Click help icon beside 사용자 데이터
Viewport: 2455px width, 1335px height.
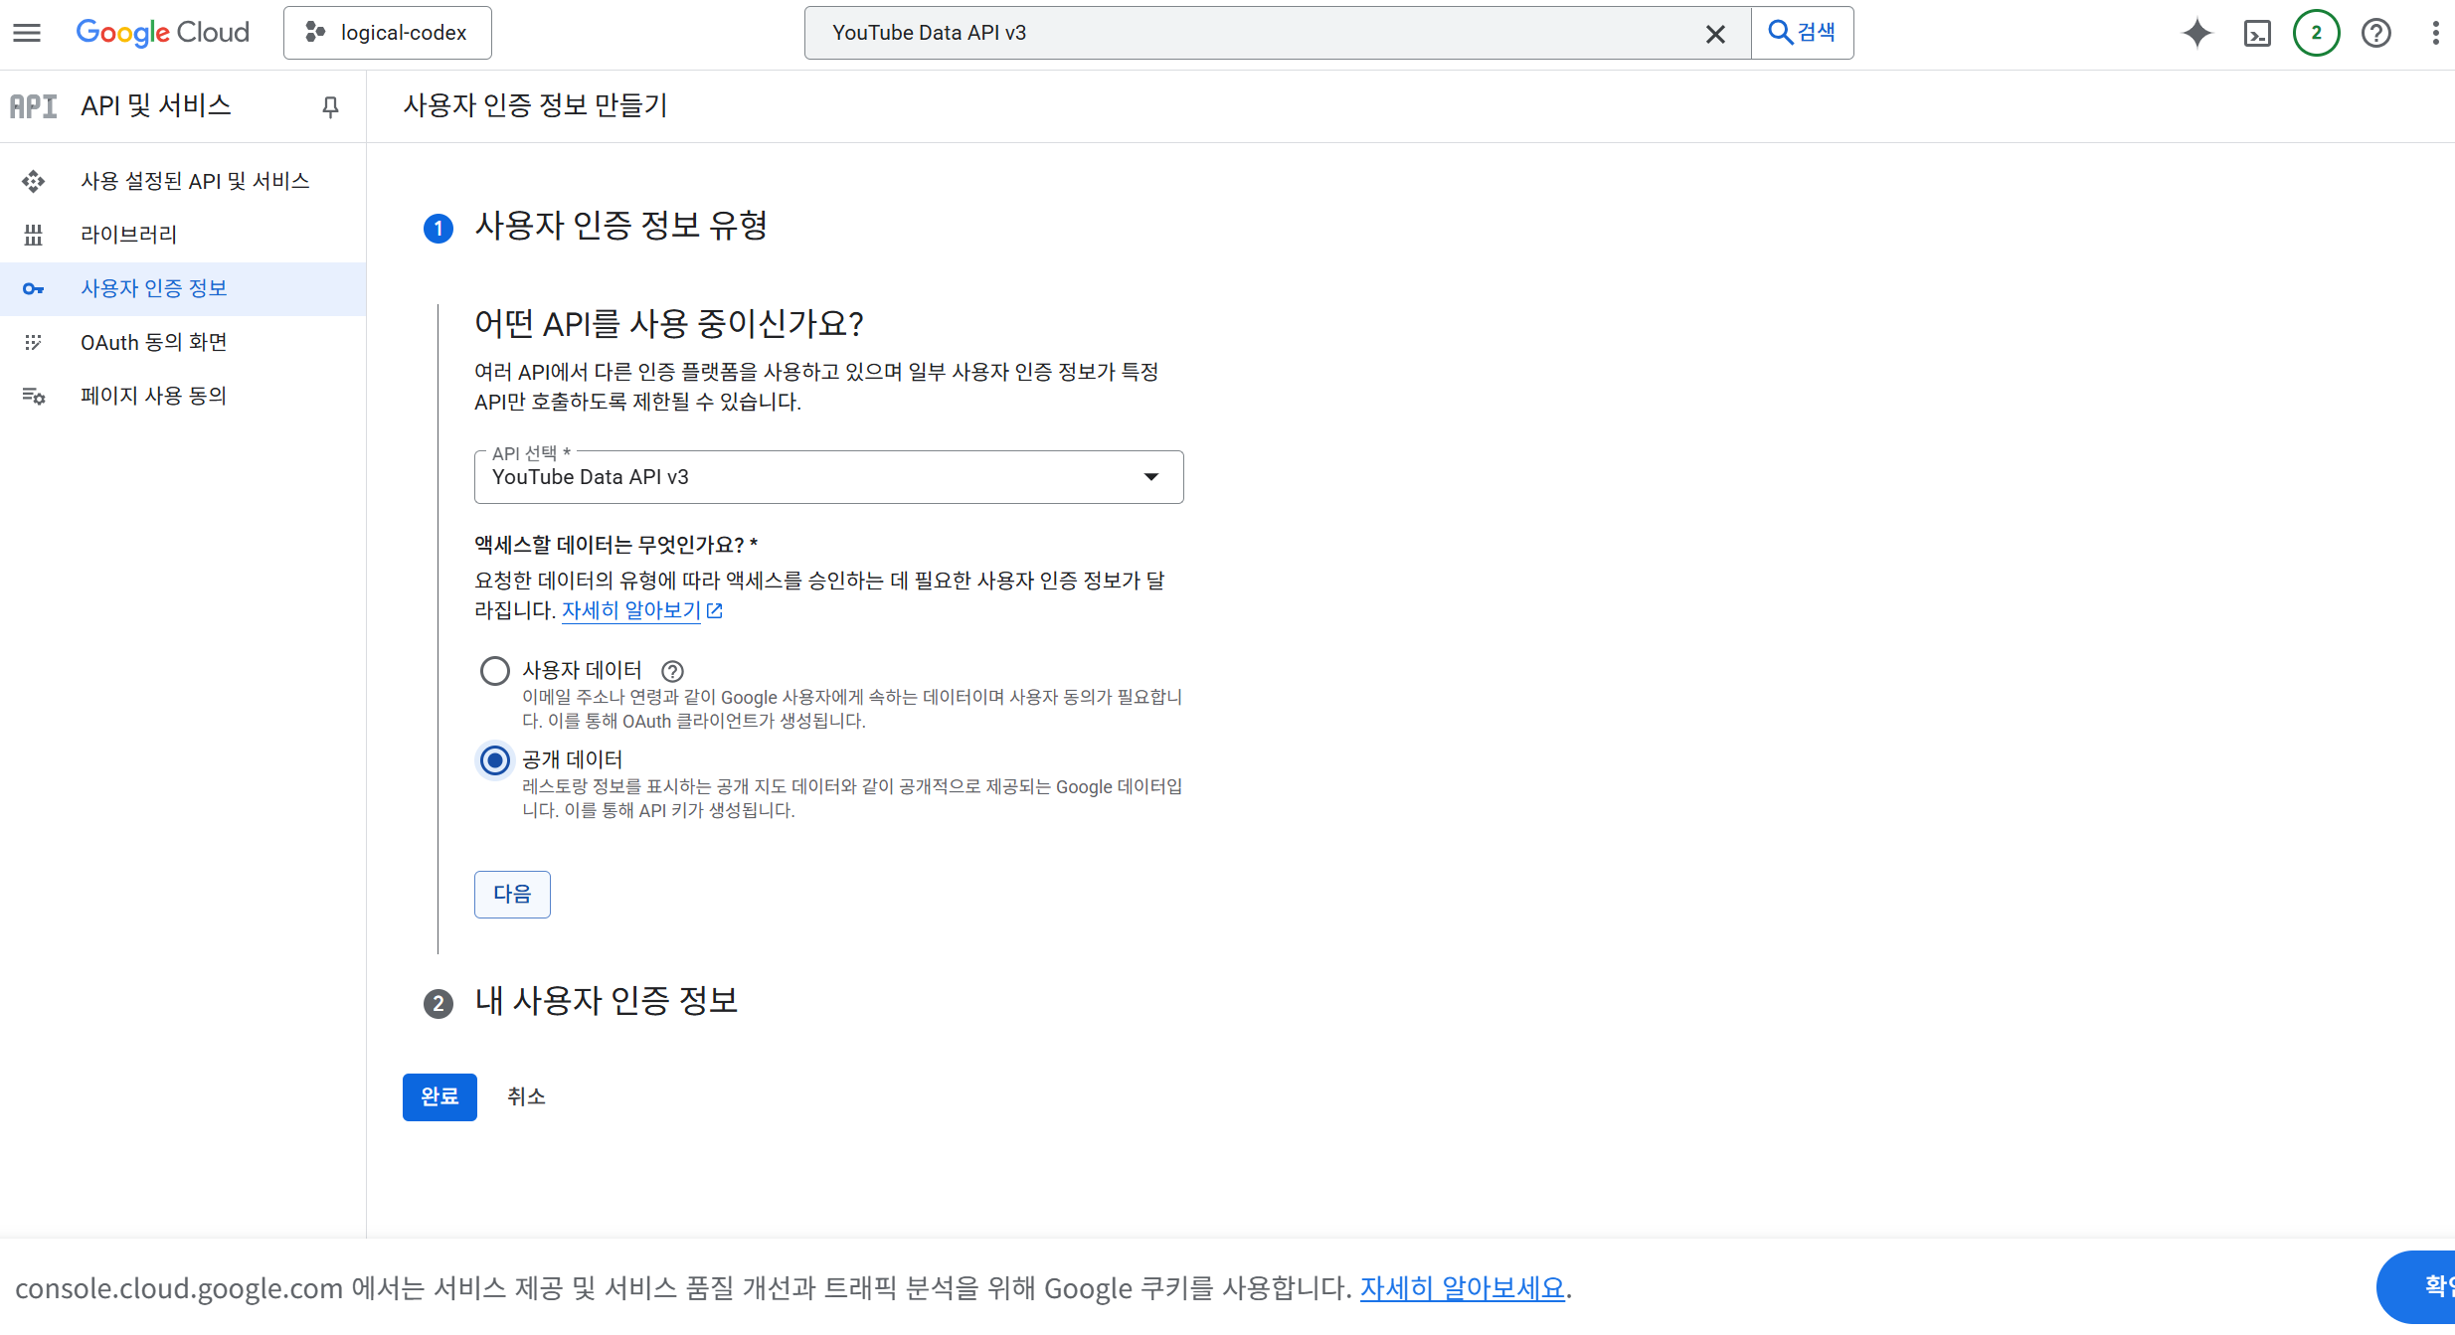point(672,671)
